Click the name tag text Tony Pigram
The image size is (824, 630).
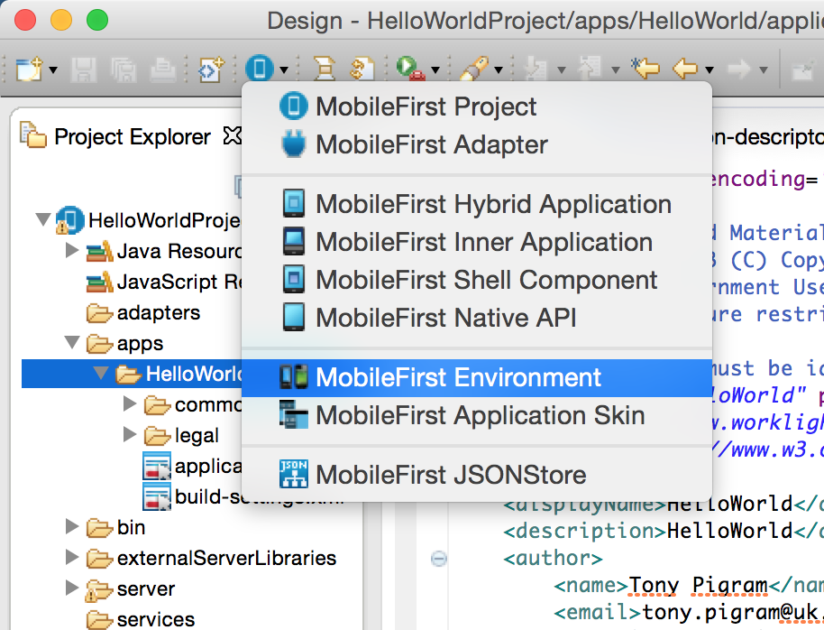(x=698, y=585)
